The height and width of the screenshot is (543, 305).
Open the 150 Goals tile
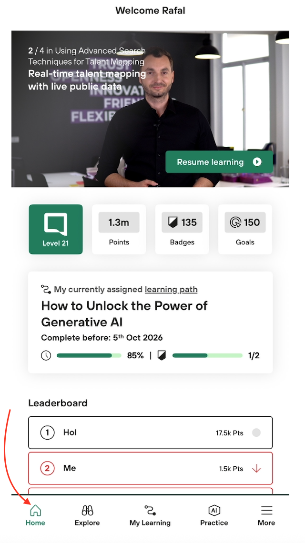click(245, 229)
